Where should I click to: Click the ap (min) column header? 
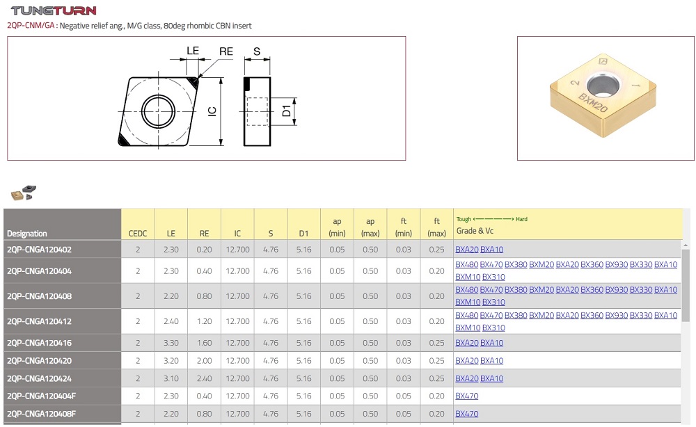tap(337, 225)
